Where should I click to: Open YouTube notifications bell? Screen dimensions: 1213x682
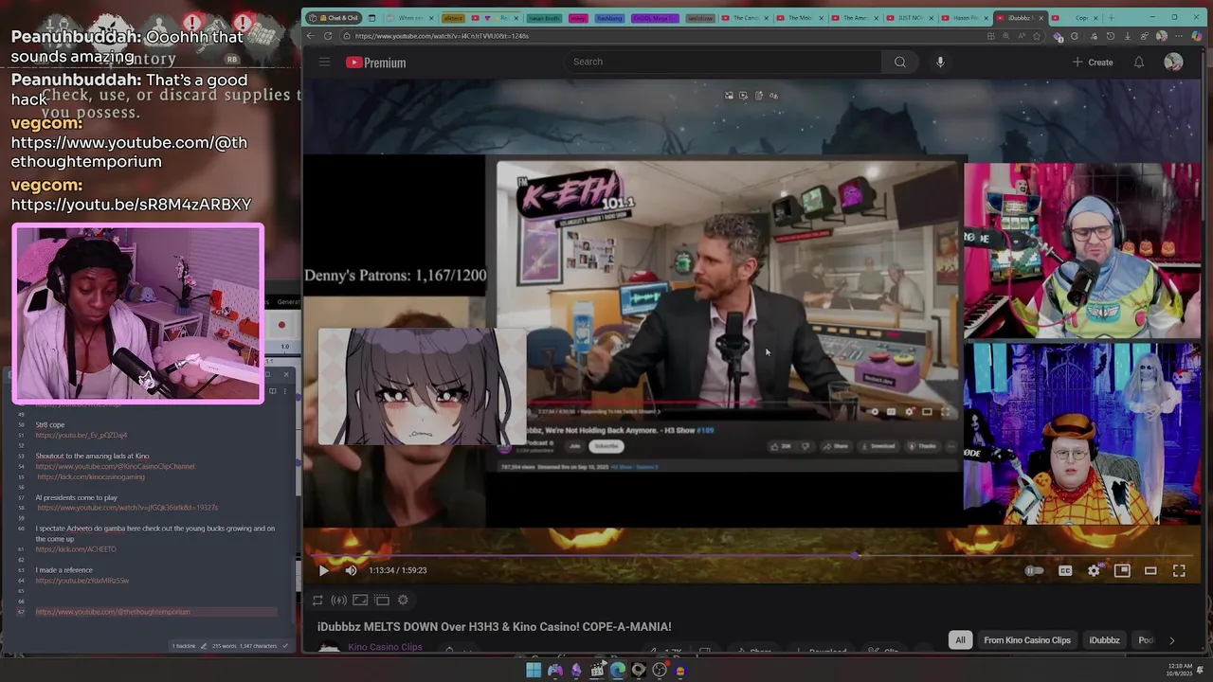1139,63
